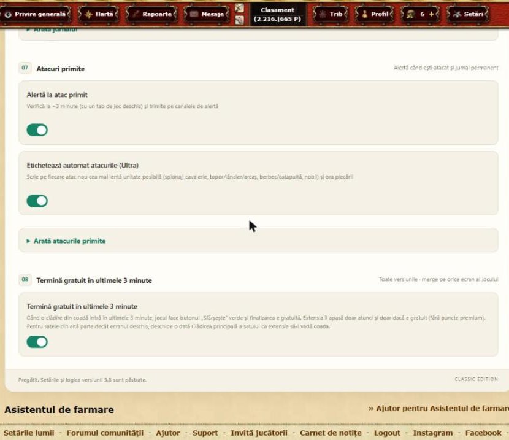The height and width of the screenshot is (440, 509).
Task: Click the Asistentul de farmare heading
Action: point(59,409)
